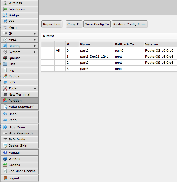Click the Files folder icon

[x=5, y=64]
